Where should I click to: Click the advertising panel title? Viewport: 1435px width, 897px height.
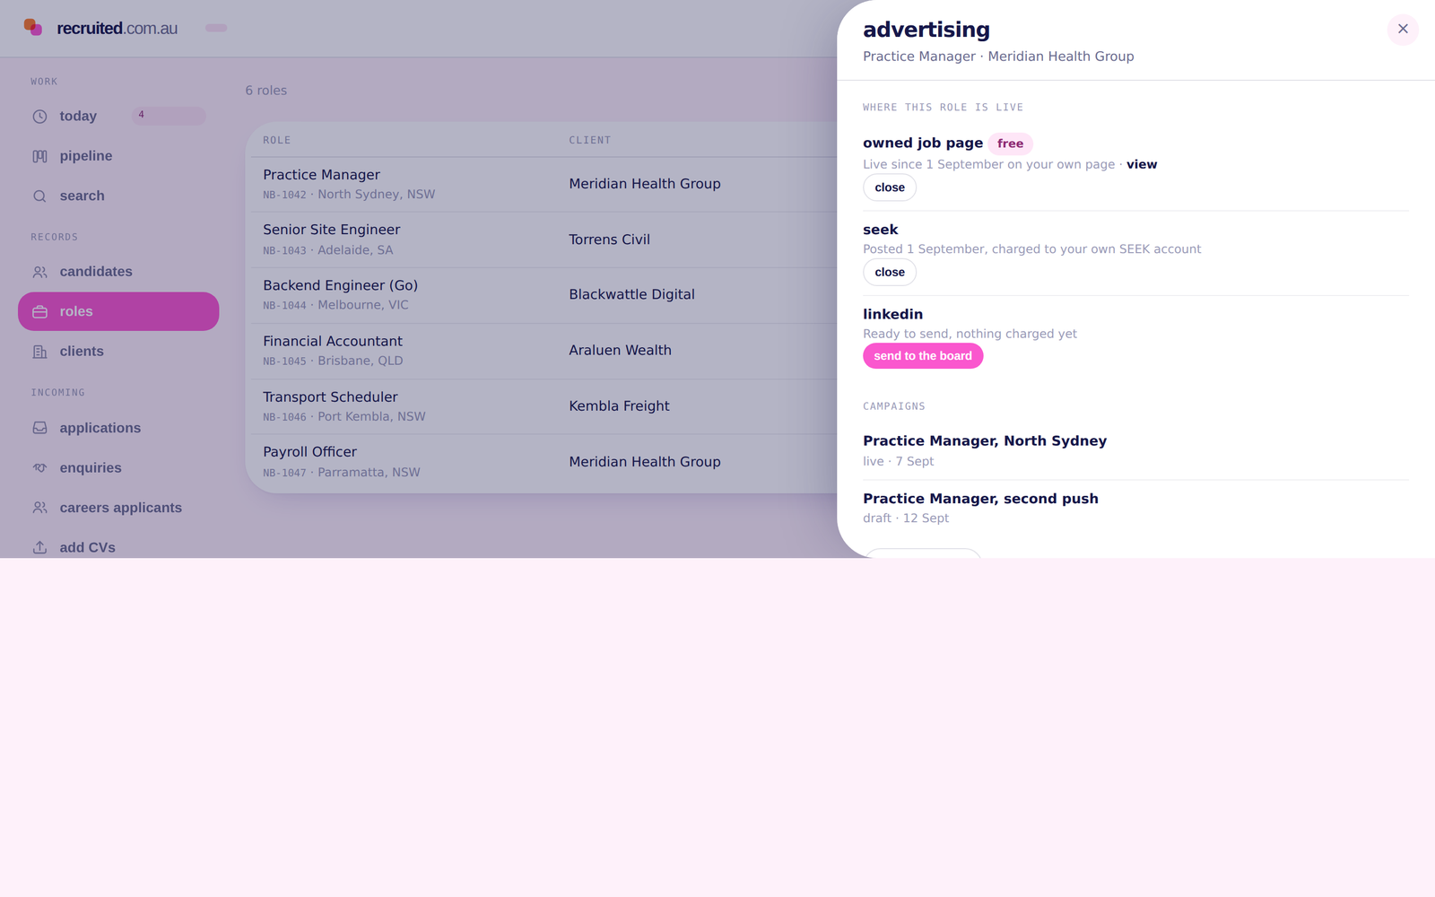click(x=926, y=30)
